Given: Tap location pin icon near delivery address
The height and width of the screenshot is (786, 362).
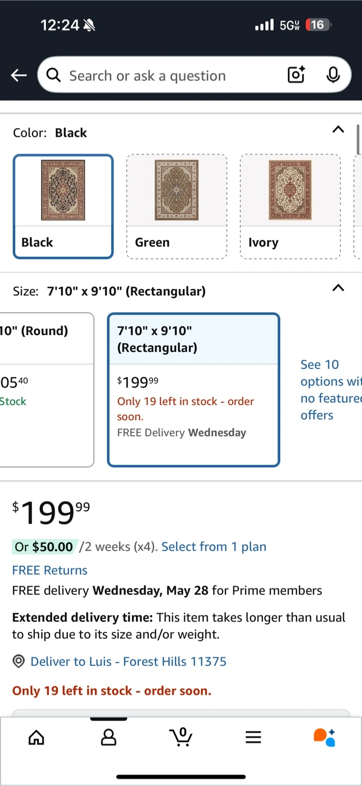Looking at the screenshot, I should pyautogui.click(x=19, y=662).
